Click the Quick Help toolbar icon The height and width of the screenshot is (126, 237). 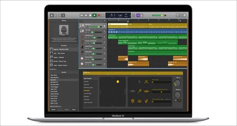click(56, 15)
